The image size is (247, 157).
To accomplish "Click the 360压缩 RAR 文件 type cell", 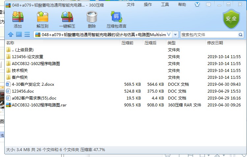I will tap(185, 105).
